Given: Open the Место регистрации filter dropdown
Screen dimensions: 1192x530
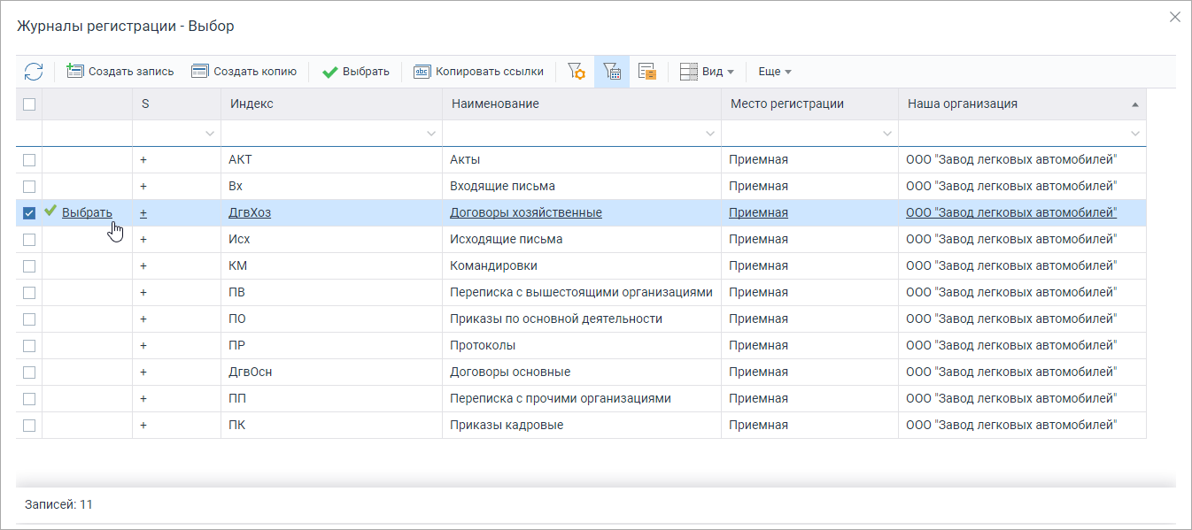Looking at the screenshot, I should click(887, 134).
